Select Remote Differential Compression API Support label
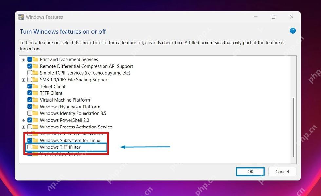 tap(86, 66)
